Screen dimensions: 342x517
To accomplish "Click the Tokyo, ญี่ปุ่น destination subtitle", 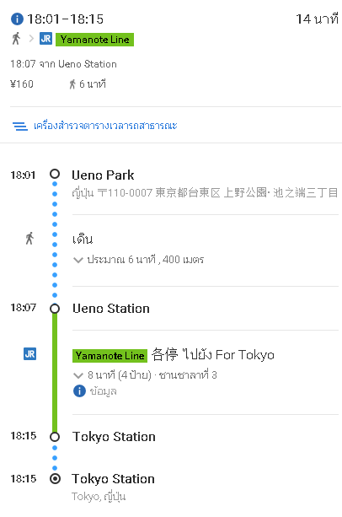I will coord(99,497).
